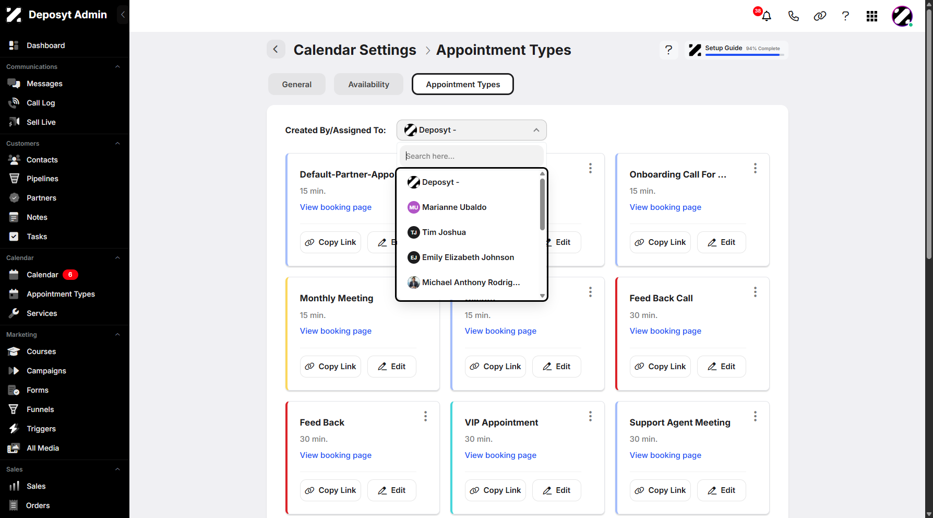The height and width of the screenshot is (518, 933).
Task: Click the link icon in the top bar
Action: click(x=820, y=16)
